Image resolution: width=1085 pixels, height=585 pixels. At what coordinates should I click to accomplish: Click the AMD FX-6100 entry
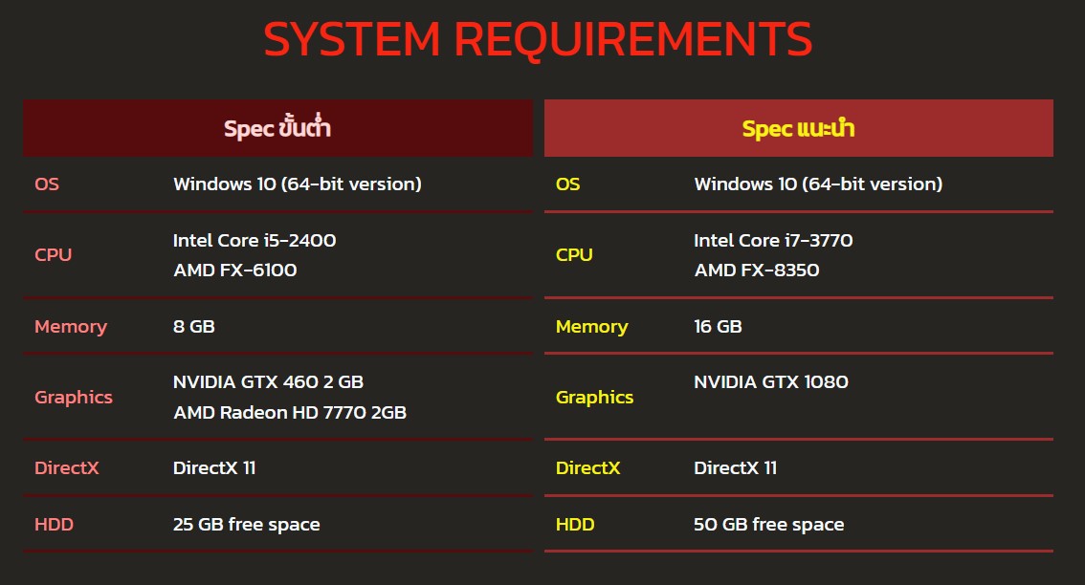pyautogui.click(x=235, y=271)
